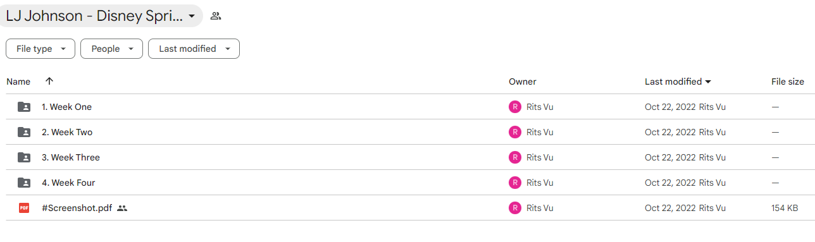The width and height of the screenshot is (815, 242).
Task: Click the shared people icon beside folder title
Action: tap(216, 16)
